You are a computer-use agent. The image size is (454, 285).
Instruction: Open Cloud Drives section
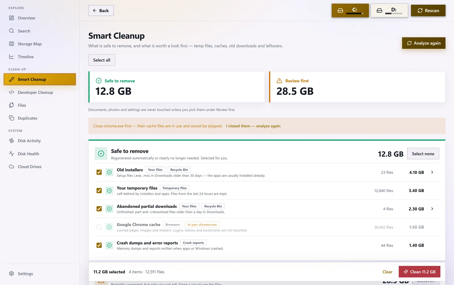(x=40, y=167)
